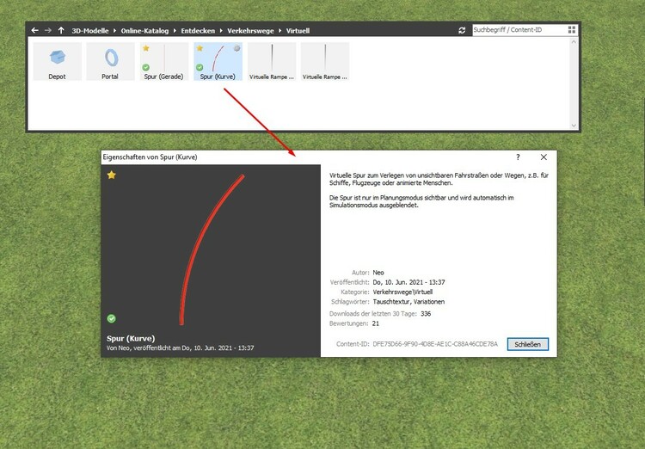Click green checkmark on Spur (Gerade)
The width and height of the screenshot is (645, 449).
pos(145,67)
